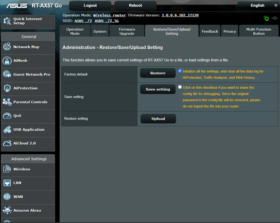Switch to the System tab

[x=100, y=31]
